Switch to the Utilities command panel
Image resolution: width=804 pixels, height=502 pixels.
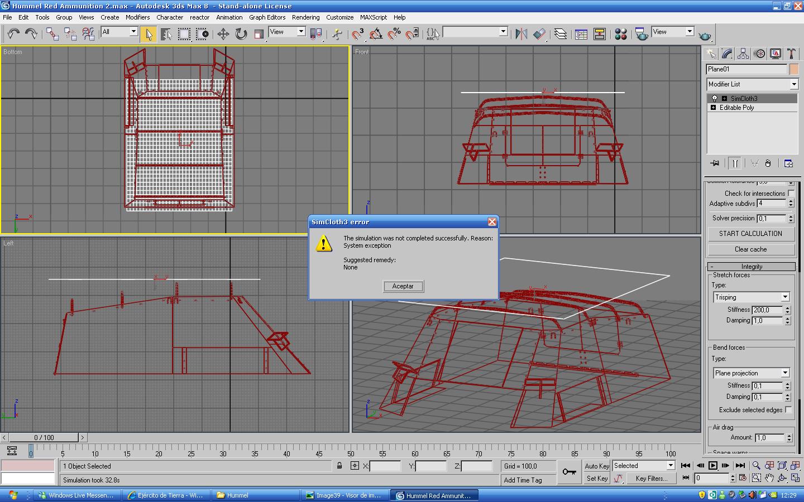(x=792, y=54)
